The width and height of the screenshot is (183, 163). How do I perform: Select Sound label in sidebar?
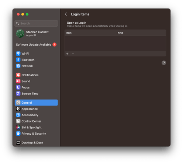click(26, 81)
